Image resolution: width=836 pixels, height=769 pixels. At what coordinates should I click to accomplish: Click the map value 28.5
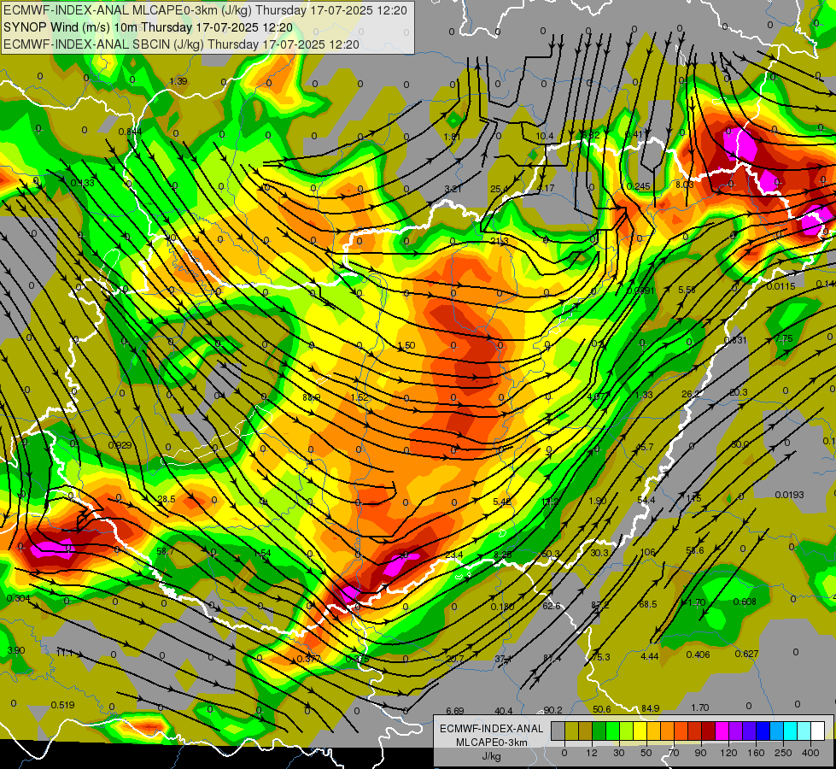point(167,499)
